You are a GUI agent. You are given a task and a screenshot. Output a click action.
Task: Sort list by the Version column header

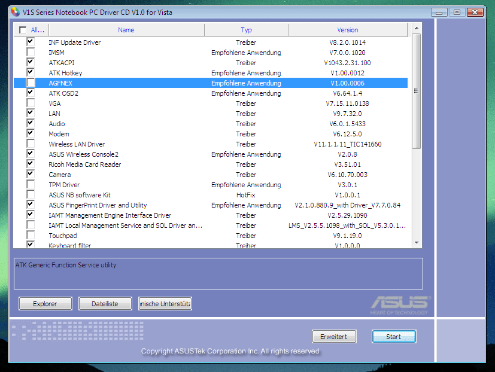click(348, 30)
